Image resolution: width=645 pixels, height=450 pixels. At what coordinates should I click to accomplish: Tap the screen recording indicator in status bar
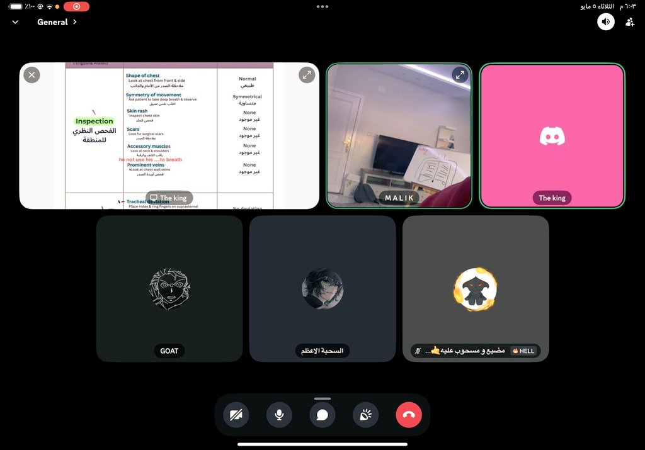pos(76,6)
